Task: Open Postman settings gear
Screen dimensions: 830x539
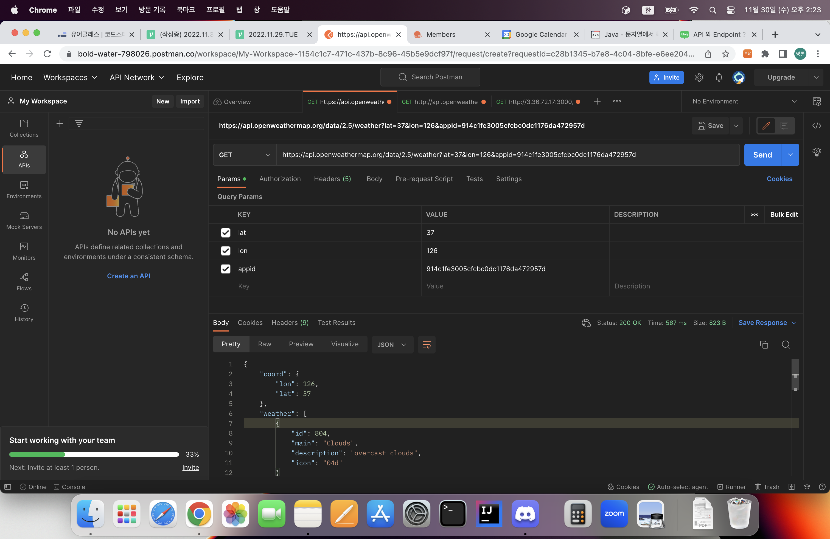Action: tap(699, 77)
